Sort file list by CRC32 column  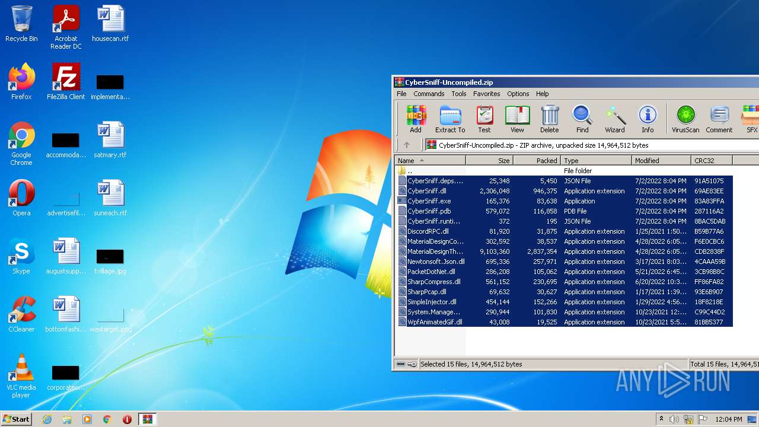pos(712,160)
